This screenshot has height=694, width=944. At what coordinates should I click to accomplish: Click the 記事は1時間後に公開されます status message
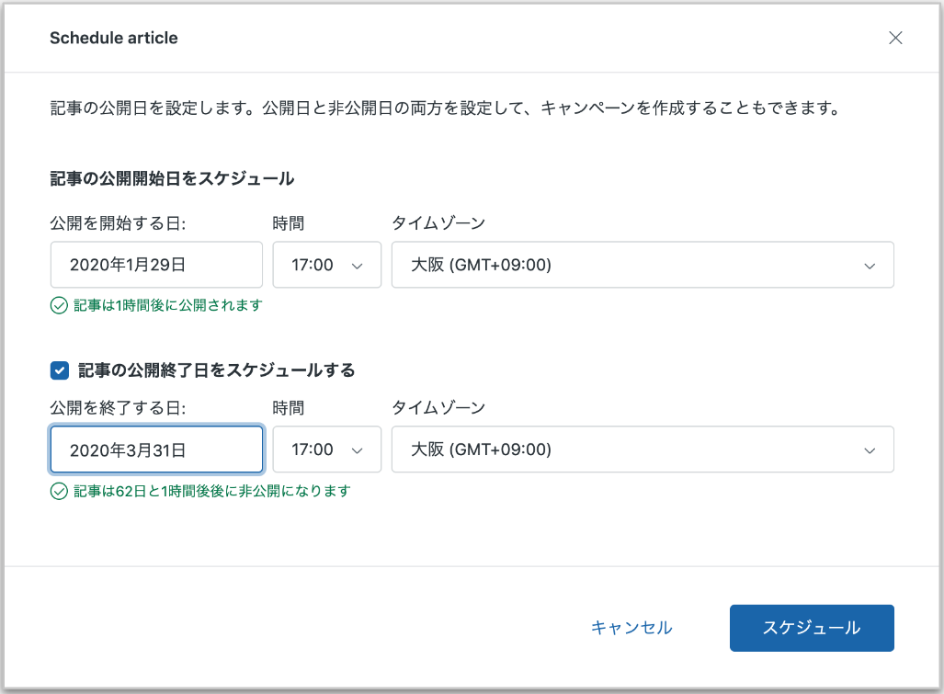168,305
